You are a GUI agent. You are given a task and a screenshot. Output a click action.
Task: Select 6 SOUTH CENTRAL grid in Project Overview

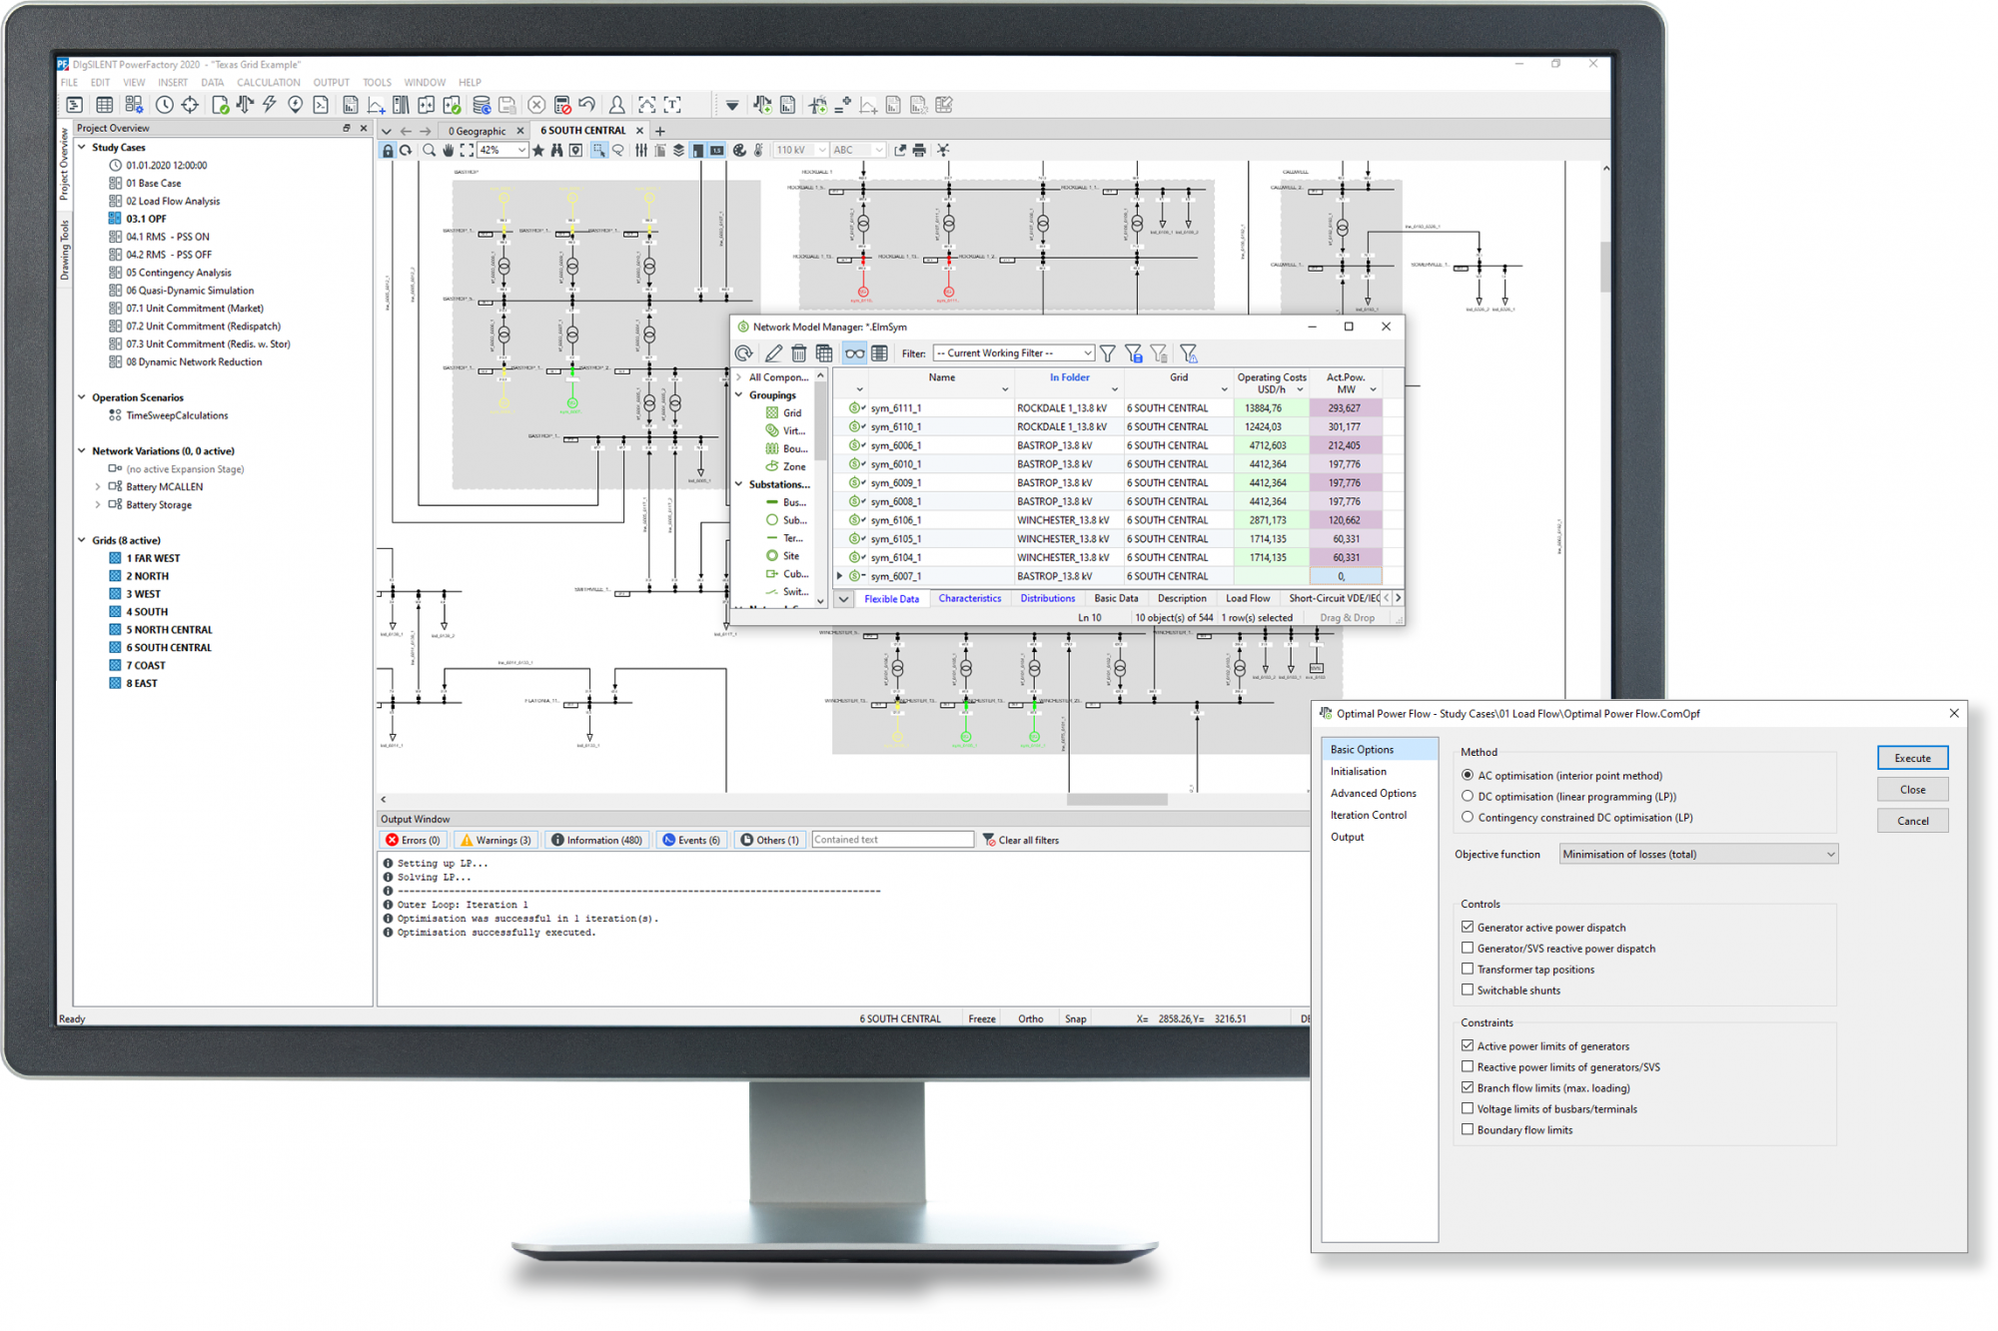[x=169, y=648]
